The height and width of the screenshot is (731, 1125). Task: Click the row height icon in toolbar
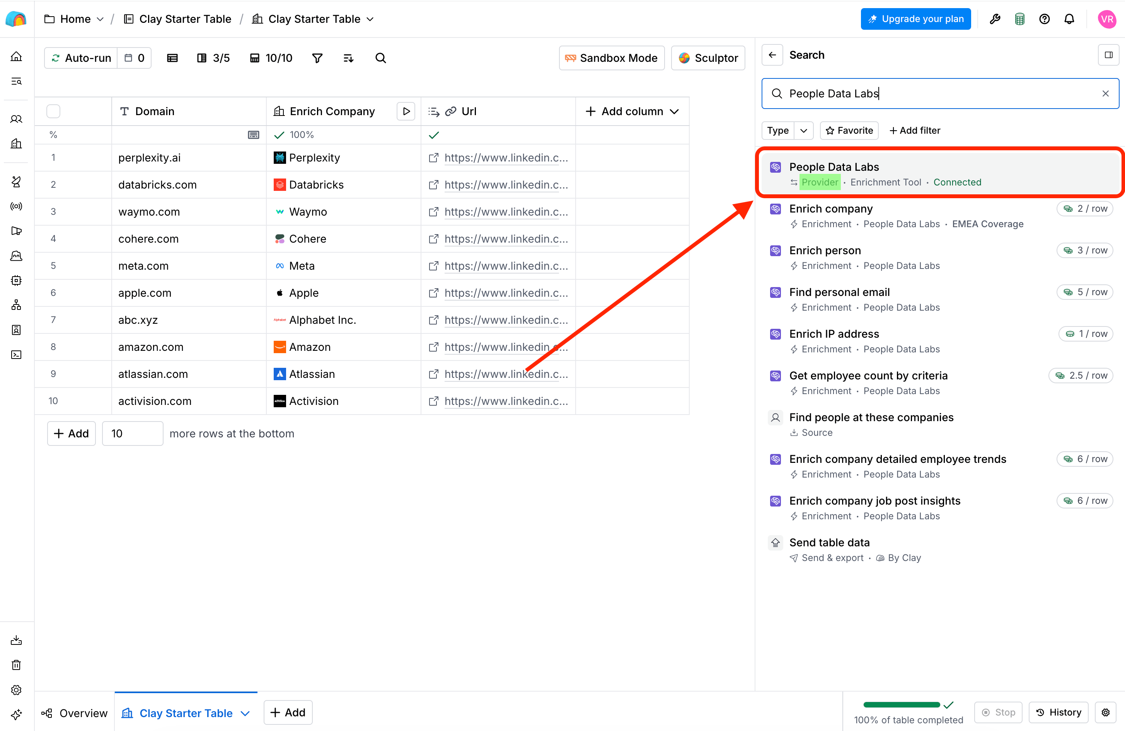point(172,58)
